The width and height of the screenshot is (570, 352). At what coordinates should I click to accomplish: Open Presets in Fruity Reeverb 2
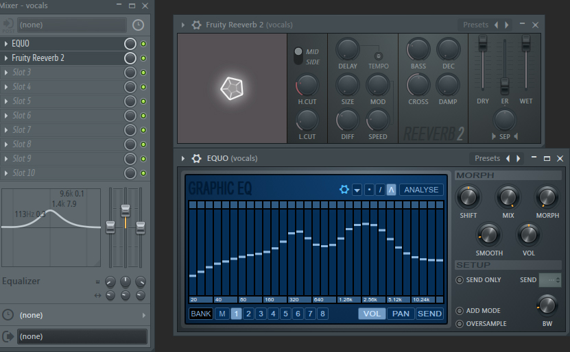tap(475, 25)
